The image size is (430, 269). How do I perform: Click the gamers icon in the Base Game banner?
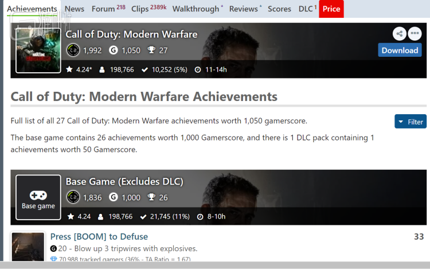[101, 217]
